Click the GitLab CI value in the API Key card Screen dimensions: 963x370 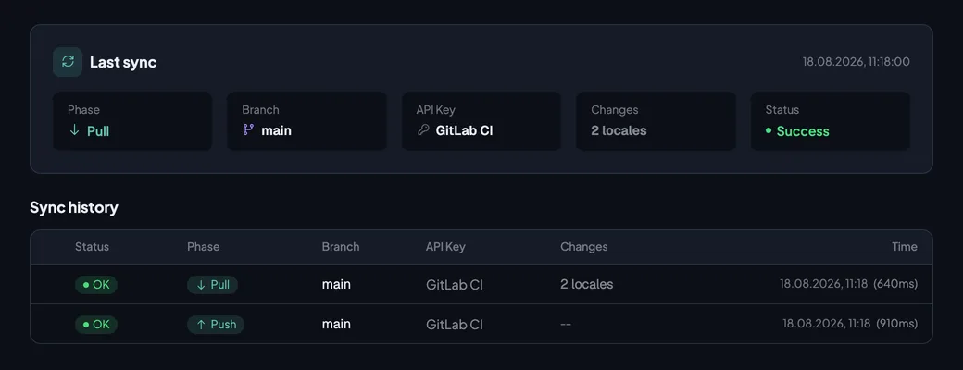click(464, 130)
